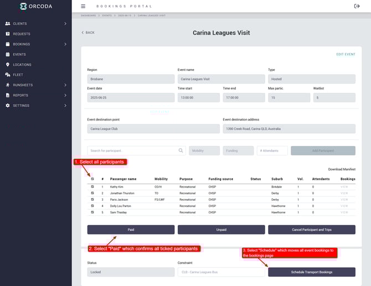Open the Edit Event link
The width and height of the screenshot is (371, 286).
pyautogui.click(x=346, y=54)
